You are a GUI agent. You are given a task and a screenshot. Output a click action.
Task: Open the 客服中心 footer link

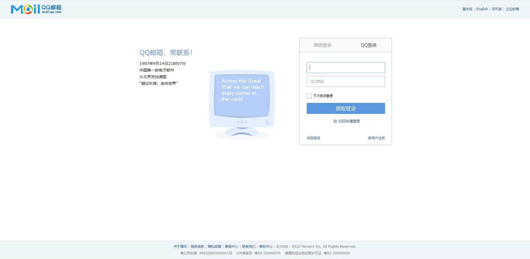(232, 247)
